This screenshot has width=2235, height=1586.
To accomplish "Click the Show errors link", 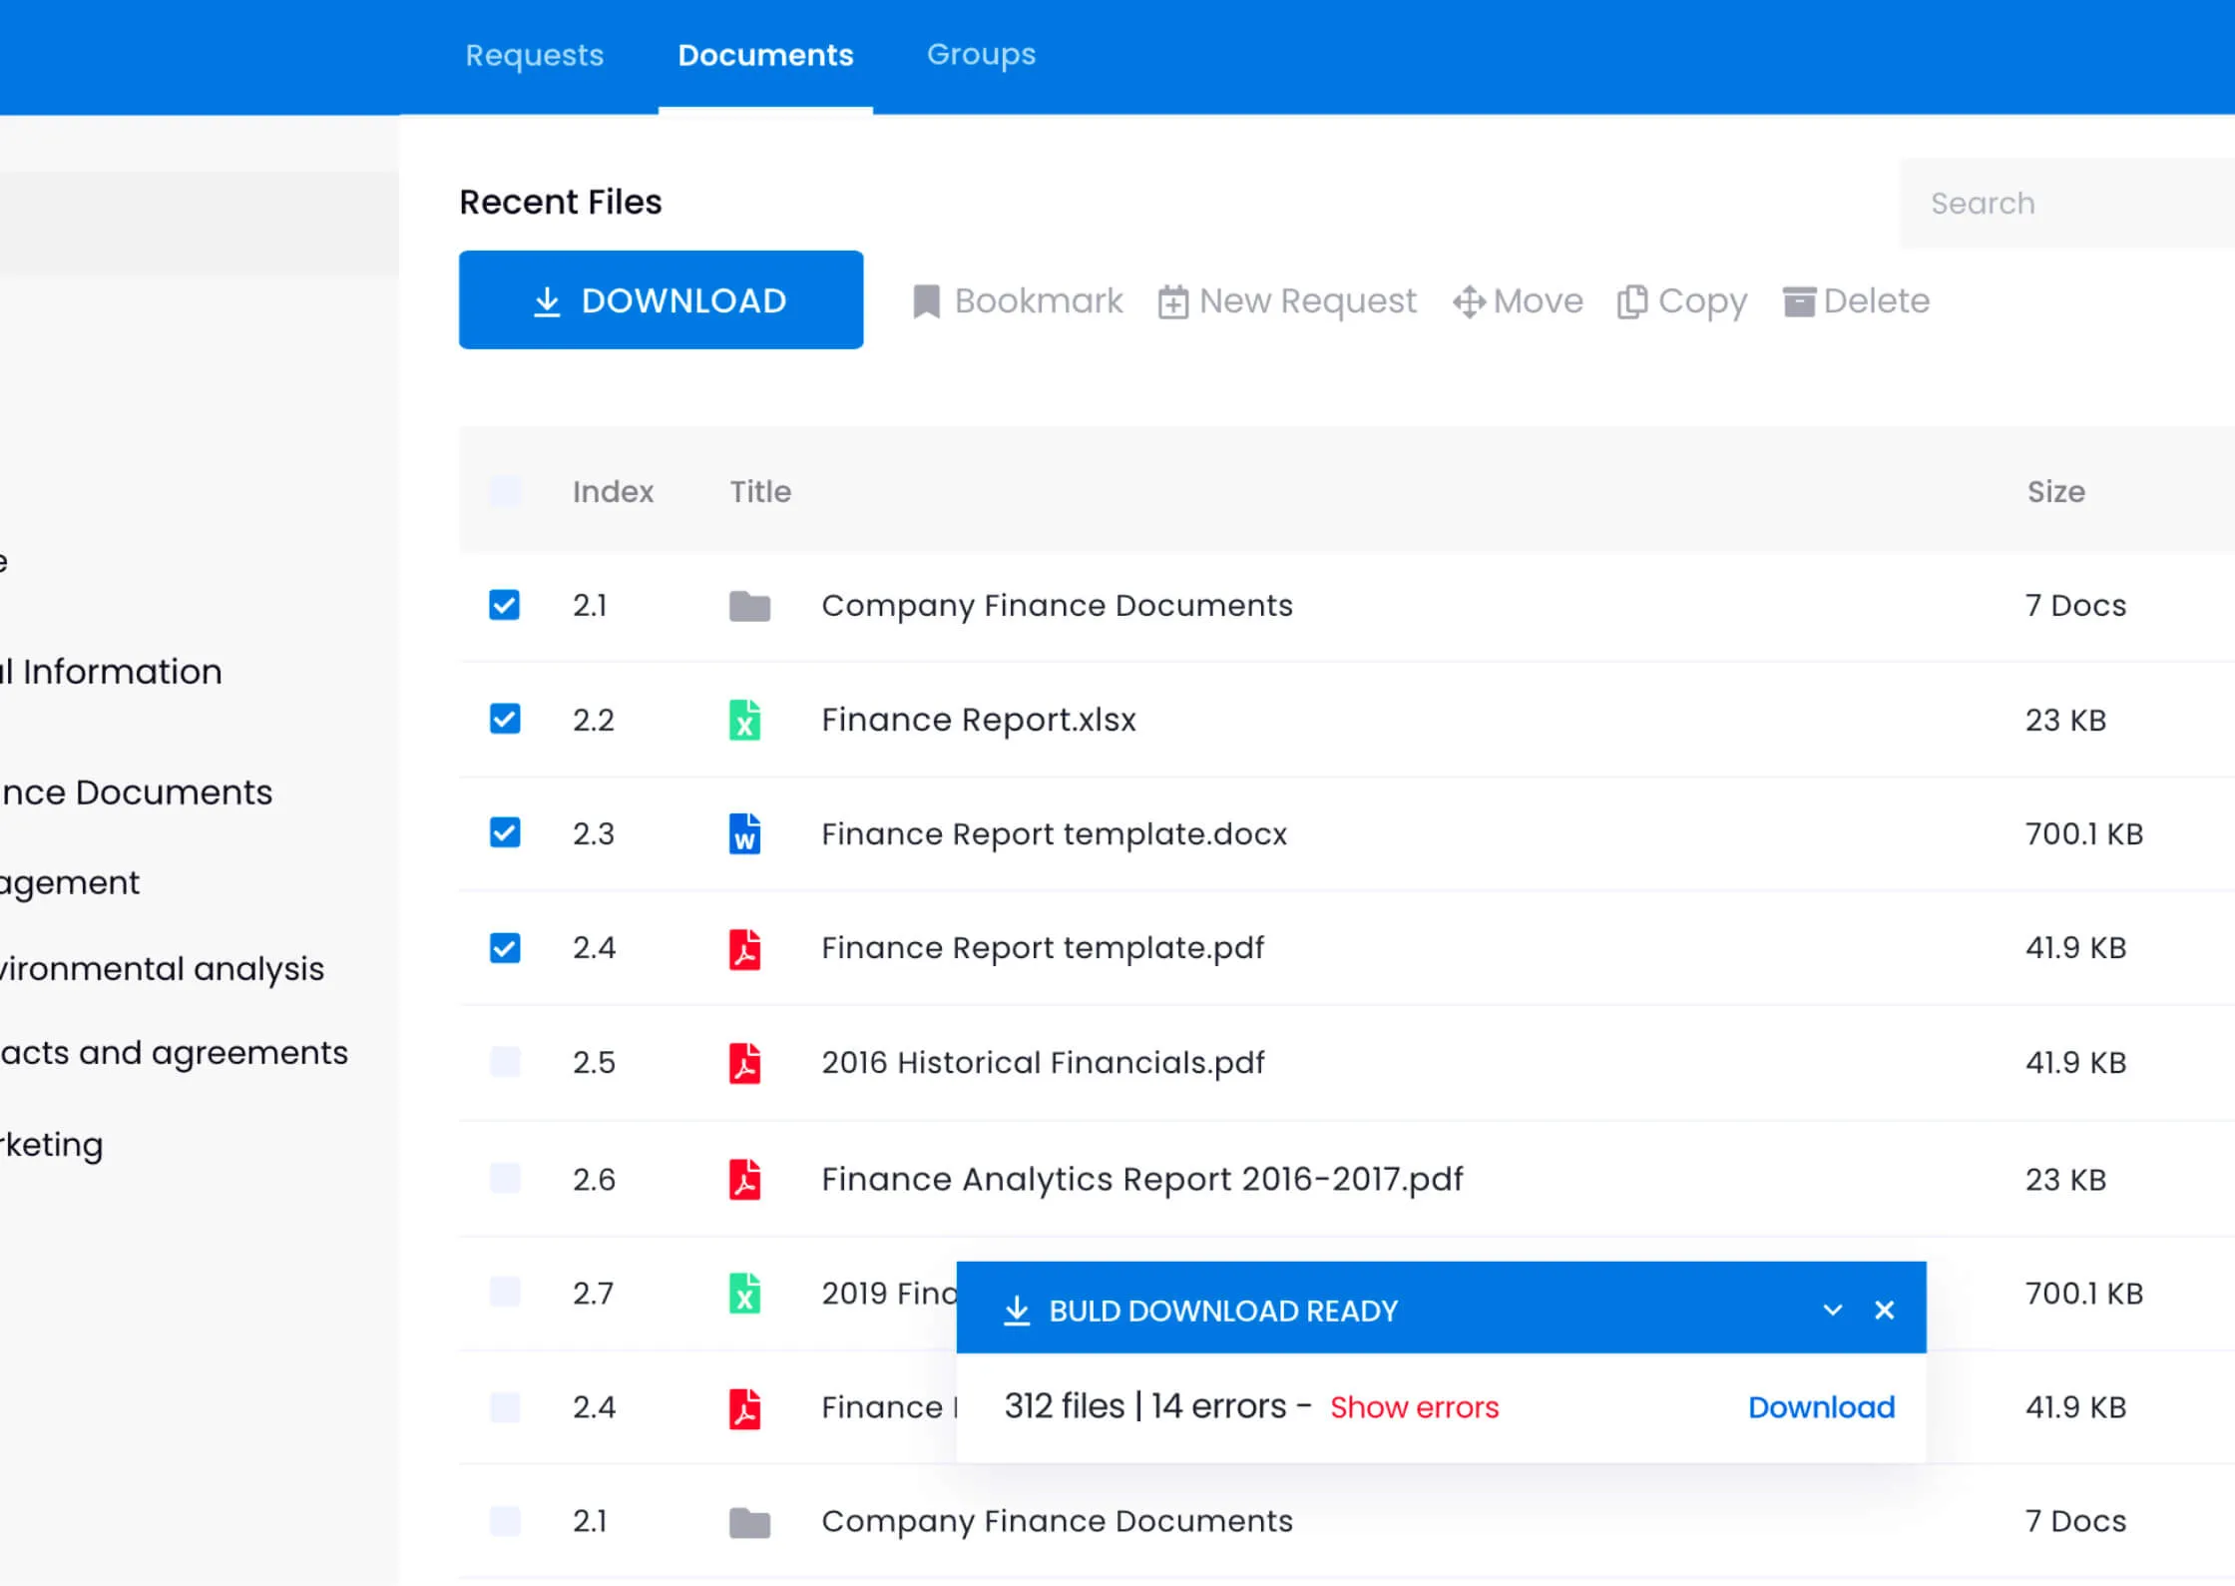I will [1414, 1407].
